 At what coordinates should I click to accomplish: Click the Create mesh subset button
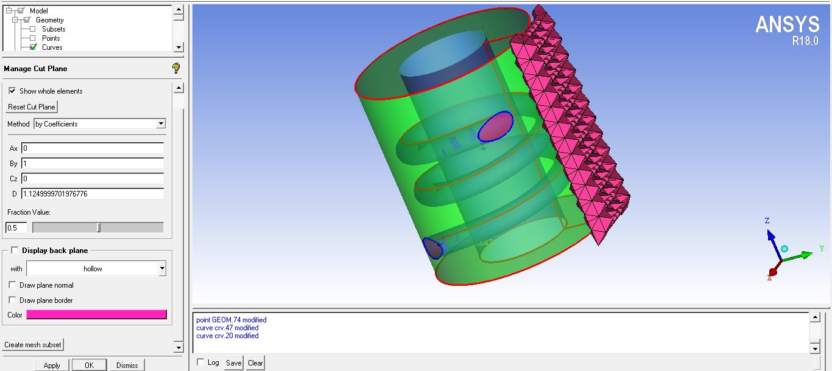33,344
